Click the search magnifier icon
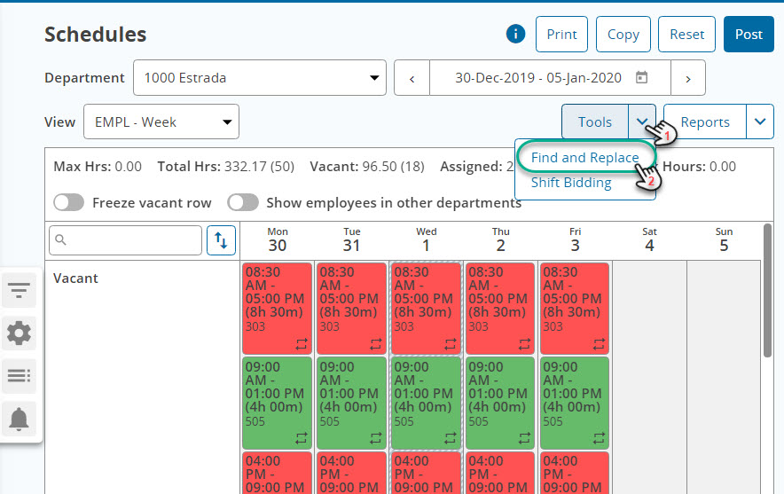Screen dimensions: 784x494 click(x=61, y=240)
